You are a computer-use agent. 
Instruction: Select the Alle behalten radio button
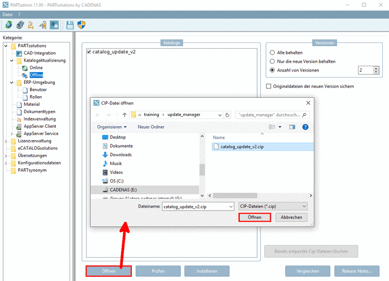272,52
